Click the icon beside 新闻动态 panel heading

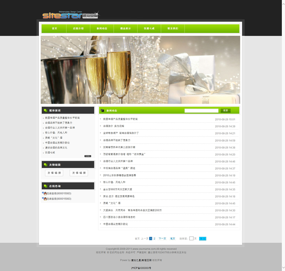pyautogui.click(x=103, y=111)
